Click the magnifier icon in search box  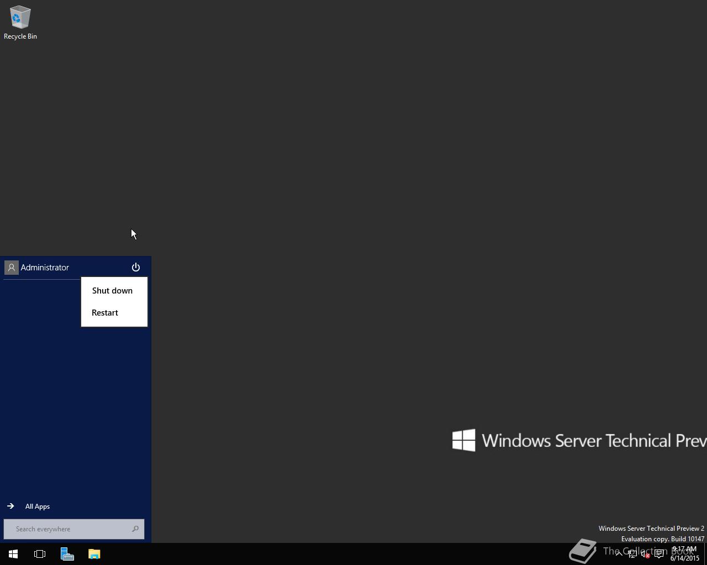pyautogui.click(x=135, y=529)
